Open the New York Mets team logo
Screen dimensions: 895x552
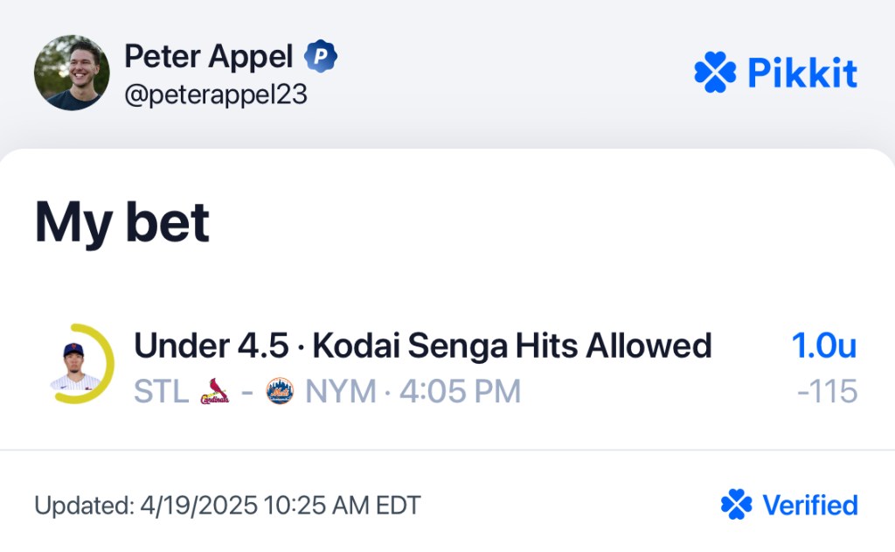[280, 391]
